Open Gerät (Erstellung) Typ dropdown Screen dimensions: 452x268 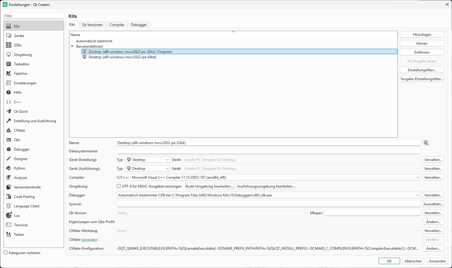148,160
